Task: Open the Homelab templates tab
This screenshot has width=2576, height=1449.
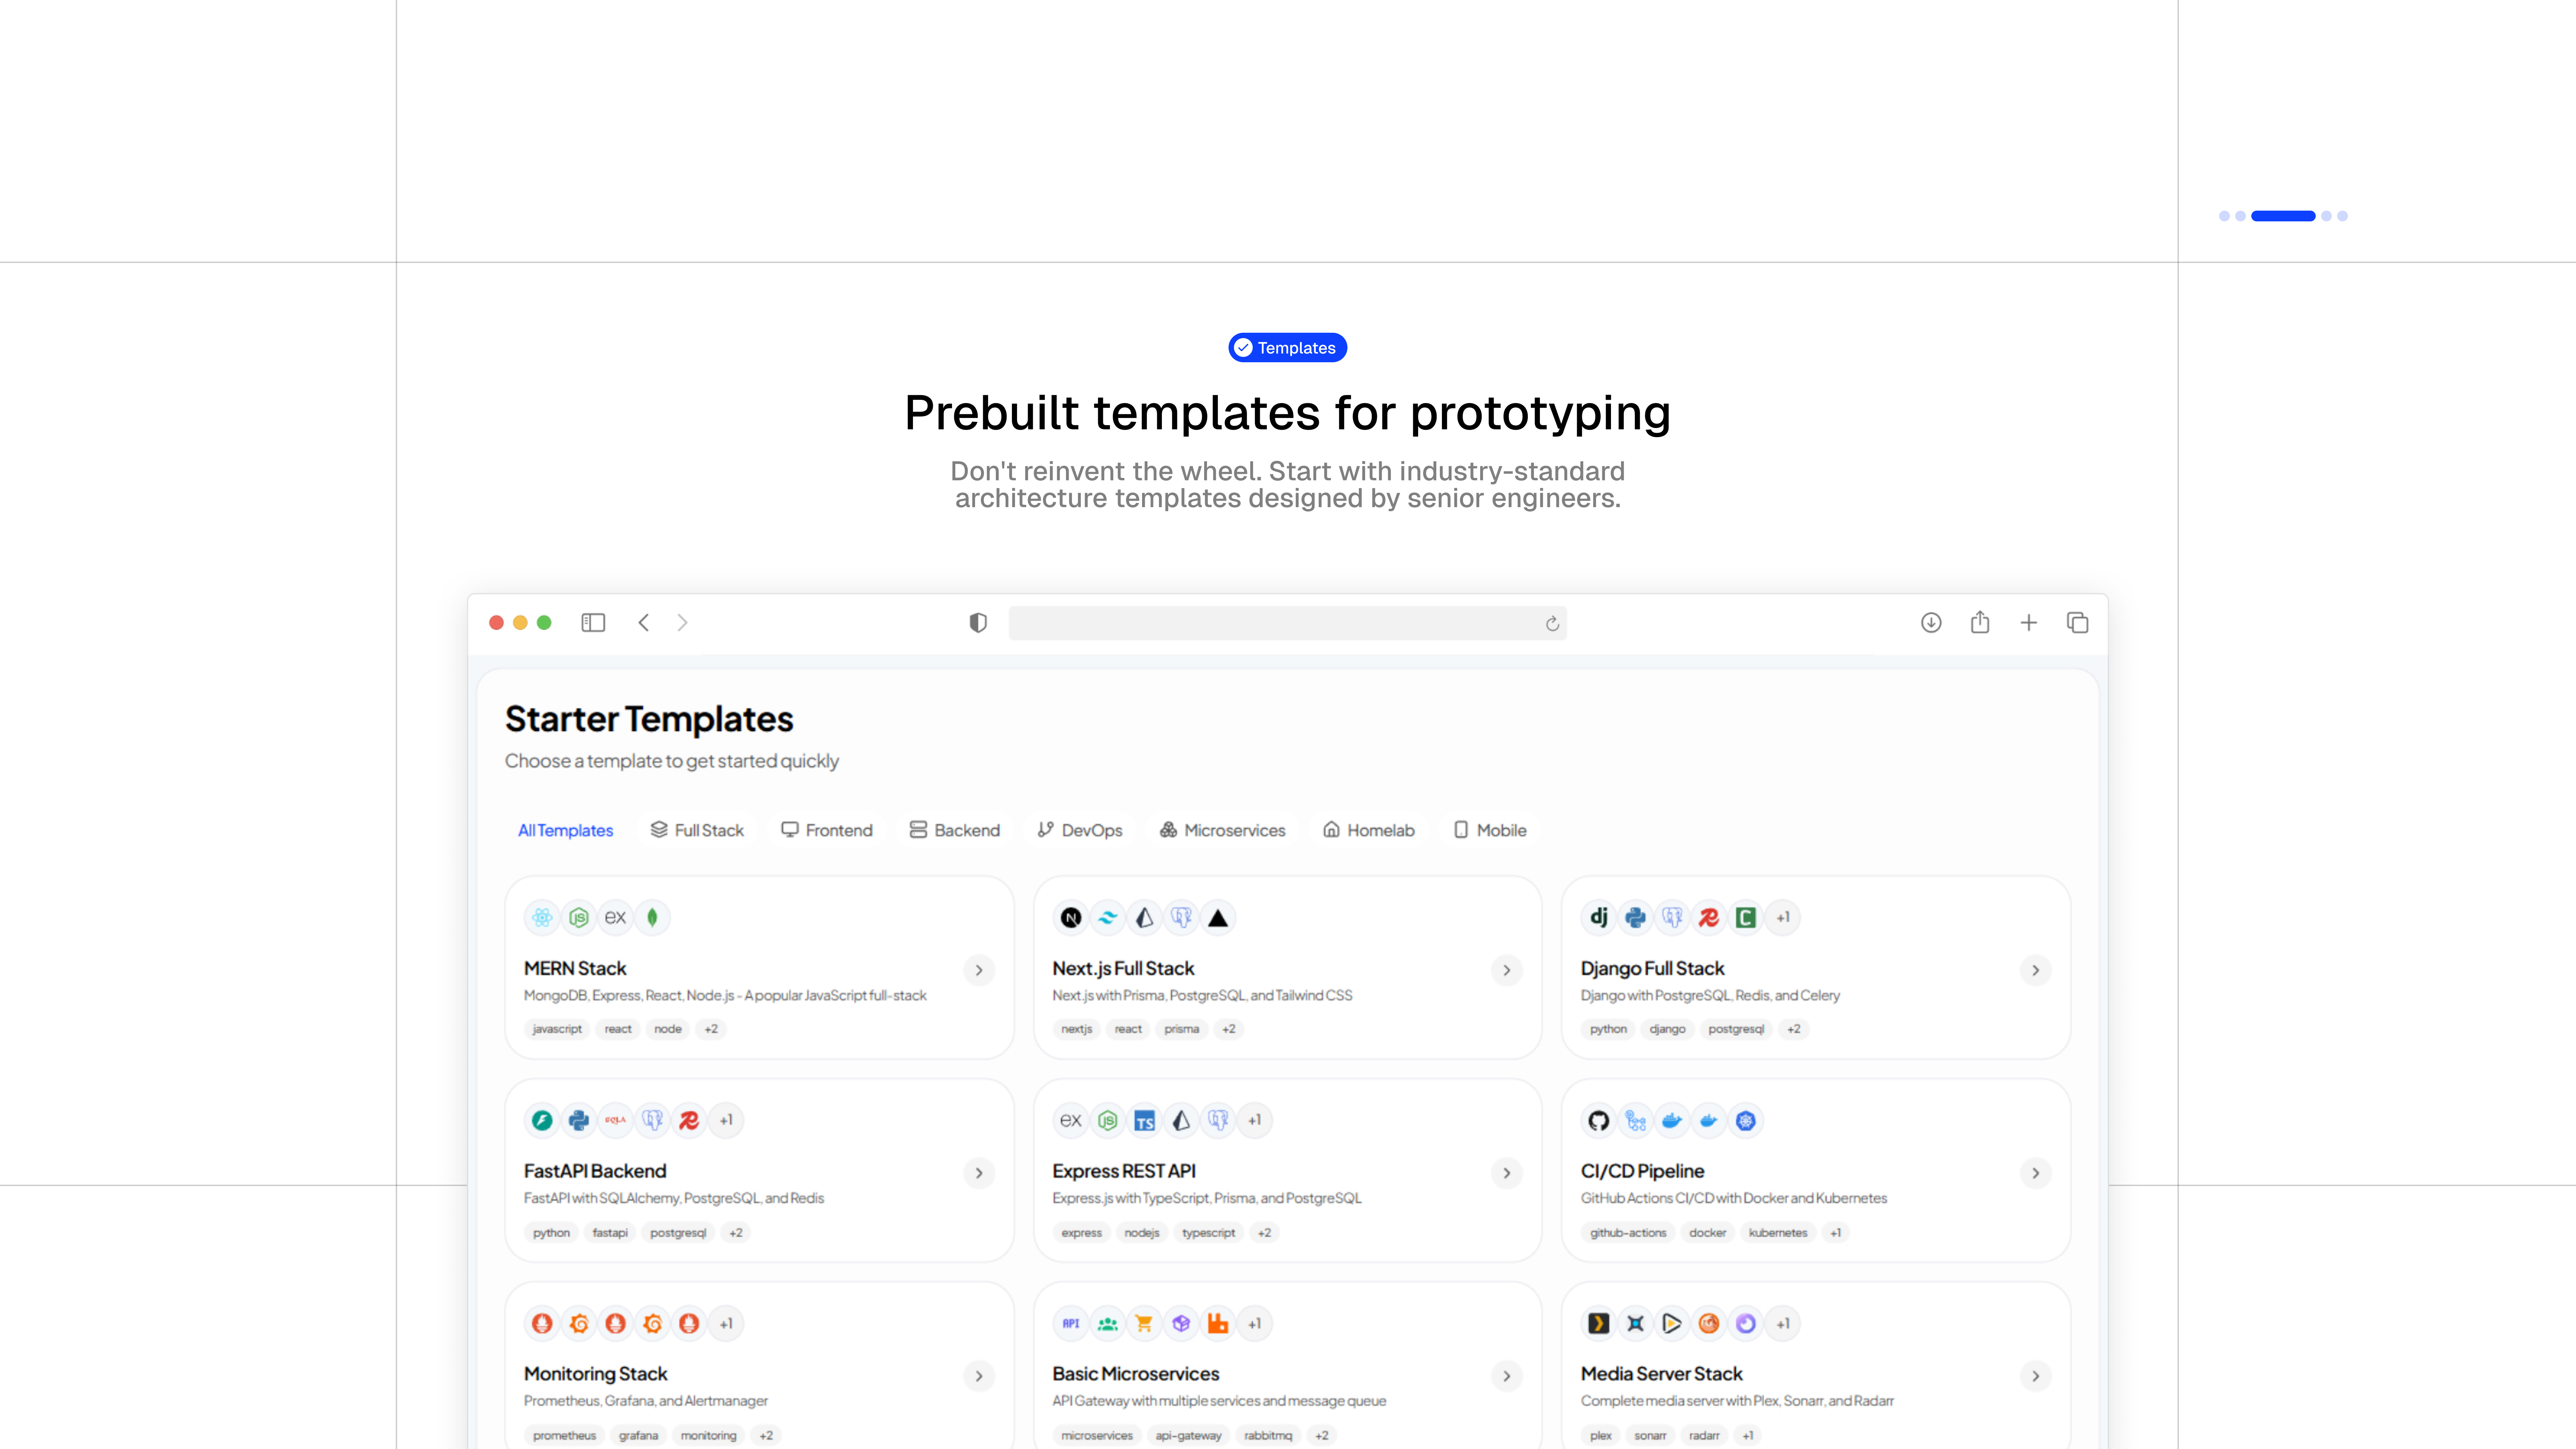Action: tap(1368, 830)
